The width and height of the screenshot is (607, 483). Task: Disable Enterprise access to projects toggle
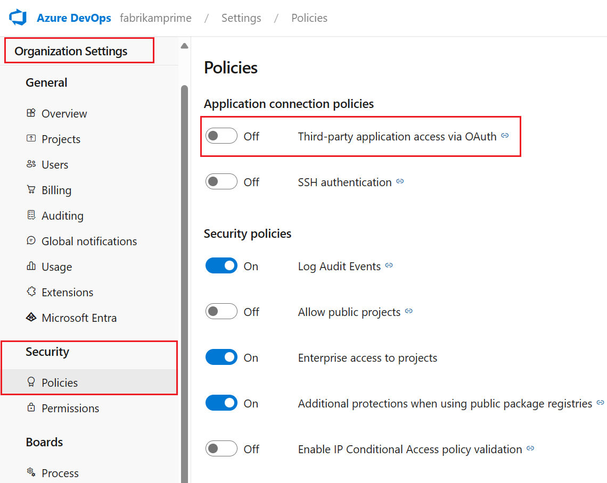click(x=222, y=357)
